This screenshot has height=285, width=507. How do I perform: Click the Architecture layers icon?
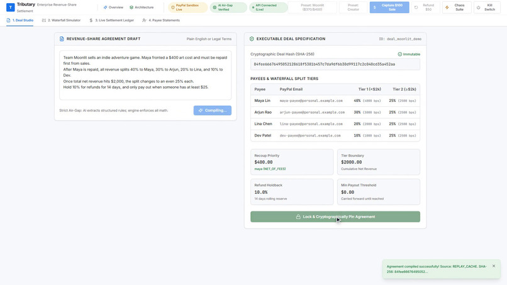[131, 7]
